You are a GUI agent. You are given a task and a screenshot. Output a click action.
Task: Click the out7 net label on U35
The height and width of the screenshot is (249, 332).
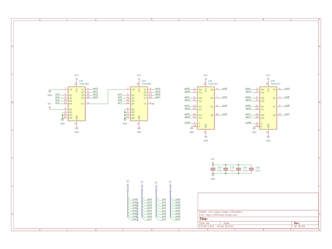[x=287, y=114]
